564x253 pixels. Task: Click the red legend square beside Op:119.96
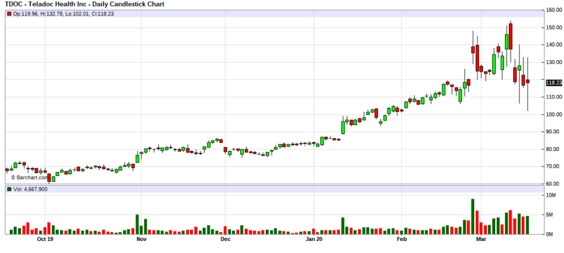9,14
